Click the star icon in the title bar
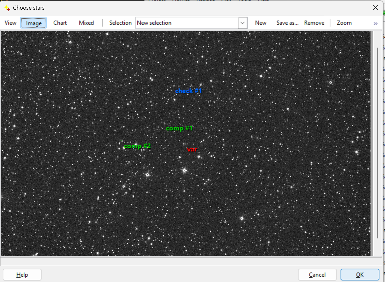Viewport: 385px width, 282px height. (7, 8)
